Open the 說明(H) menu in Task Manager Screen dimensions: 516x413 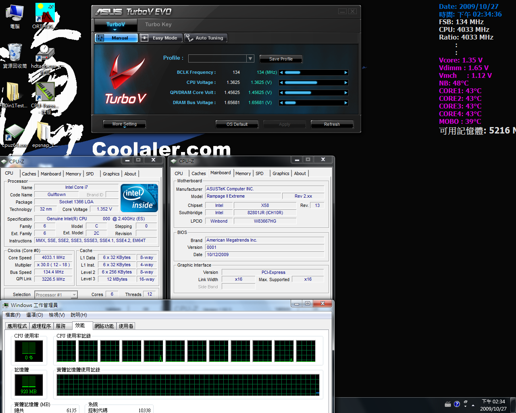pos(79,315)
